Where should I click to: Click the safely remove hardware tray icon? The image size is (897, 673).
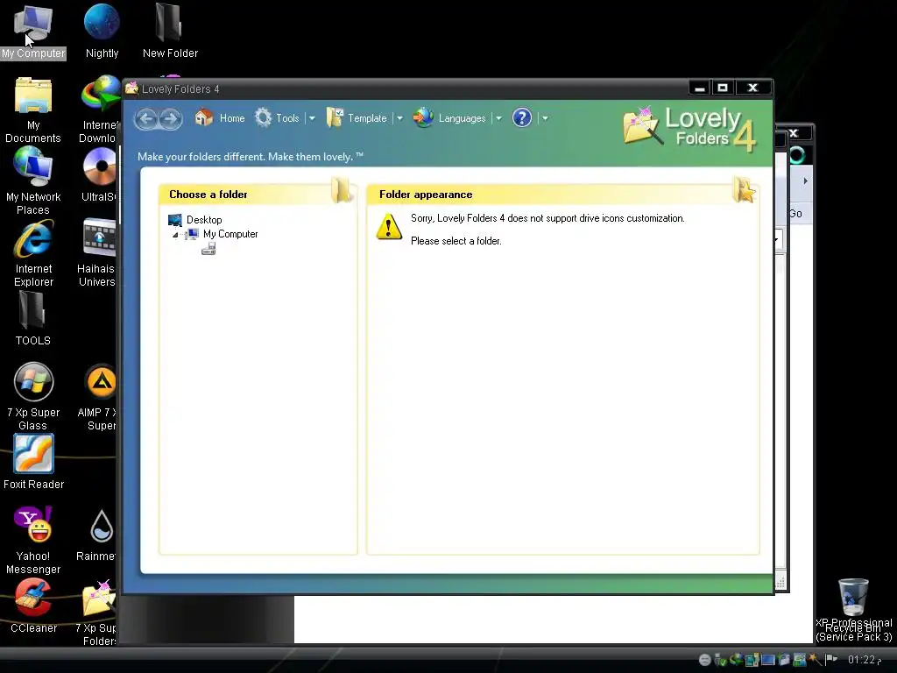click(x=720, y=660)
